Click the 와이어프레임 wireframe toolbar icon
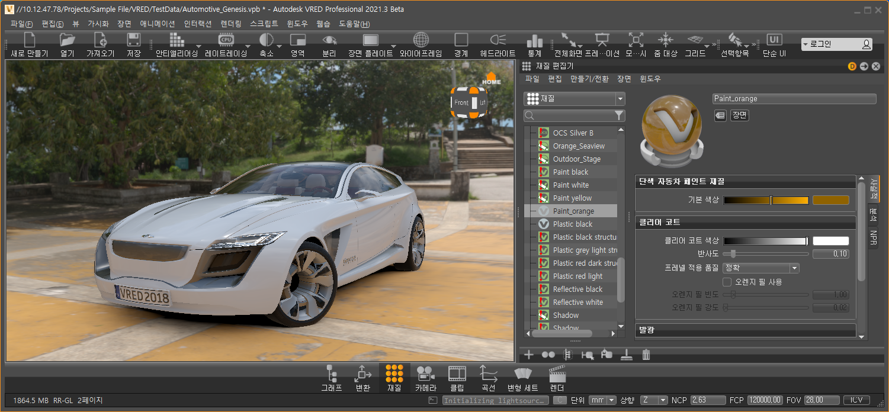Screen dimensions: 889x412 click(x=421, y=40)
